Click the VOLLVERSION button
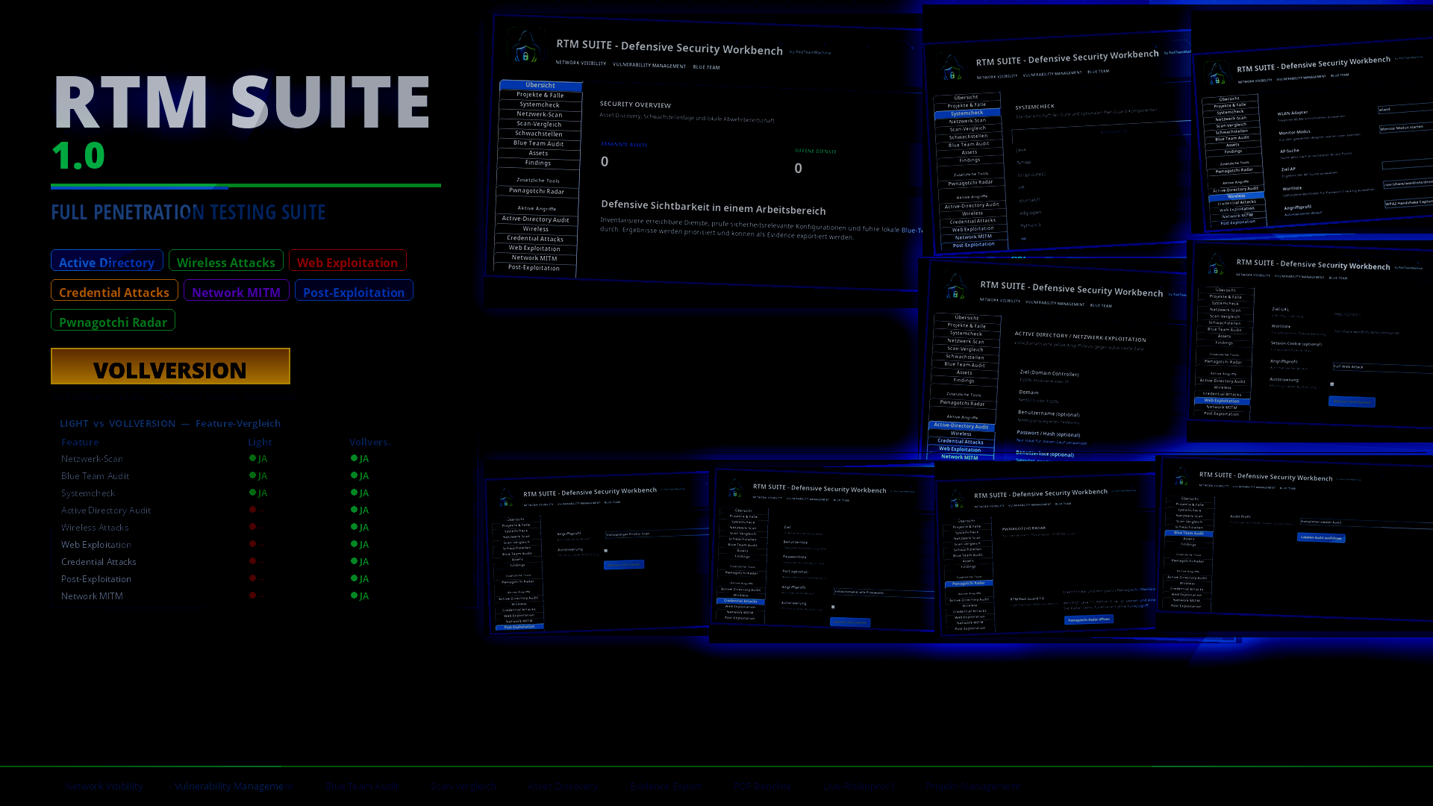 tap(170, 366)
